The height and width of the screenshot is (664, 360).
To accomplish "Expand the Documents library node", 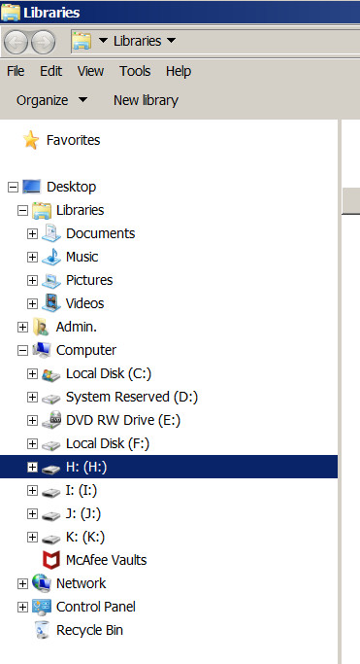I will coord(33,233).
